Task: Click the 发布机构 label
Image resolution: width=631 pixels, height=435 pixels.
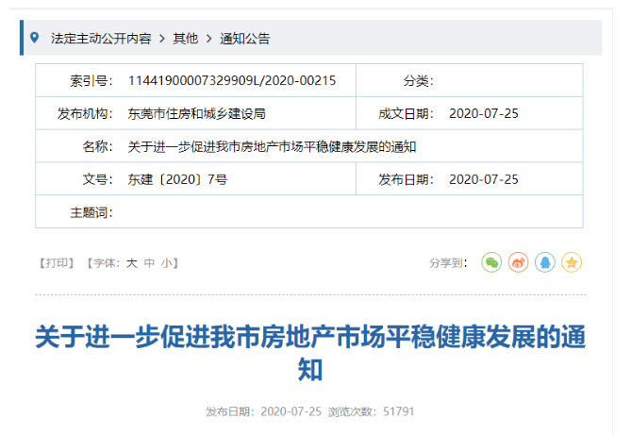Action: click(85, 113)
